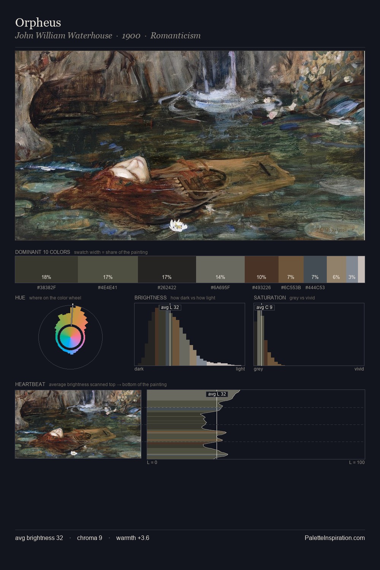This screenshot has width=380, height=570.
Task: Open the large Orpheus painting image
Action: [190, 146]
